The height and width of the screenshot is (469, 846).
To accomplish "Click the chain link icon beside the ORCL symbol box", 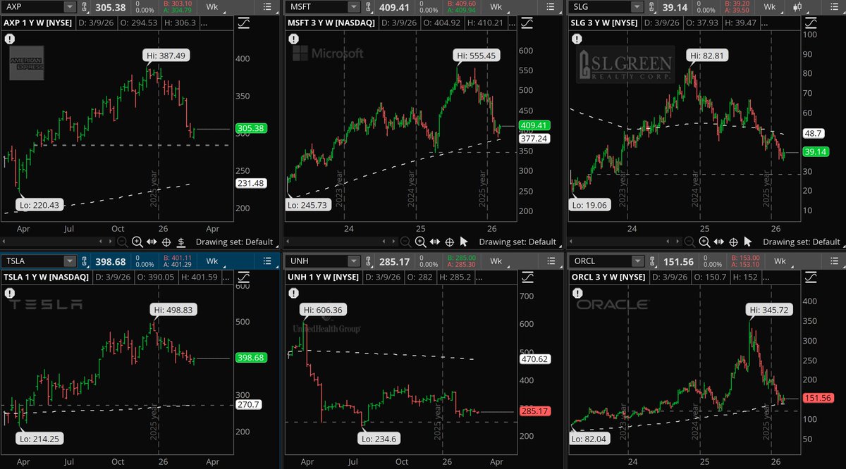I will (652, 261).
